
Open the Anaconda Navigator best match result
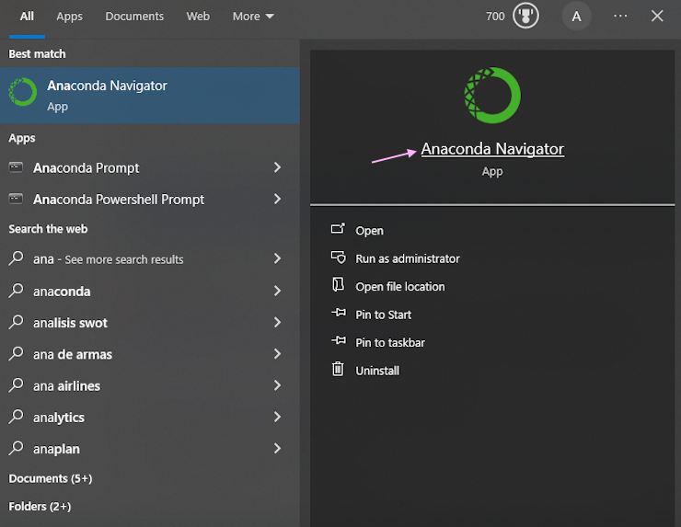(150, 95)
